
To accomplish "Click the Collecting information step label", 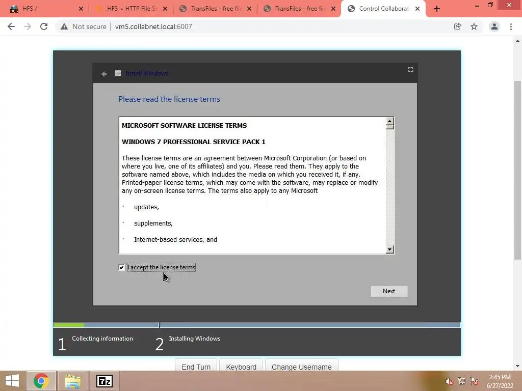I will (x=102, y=339).
